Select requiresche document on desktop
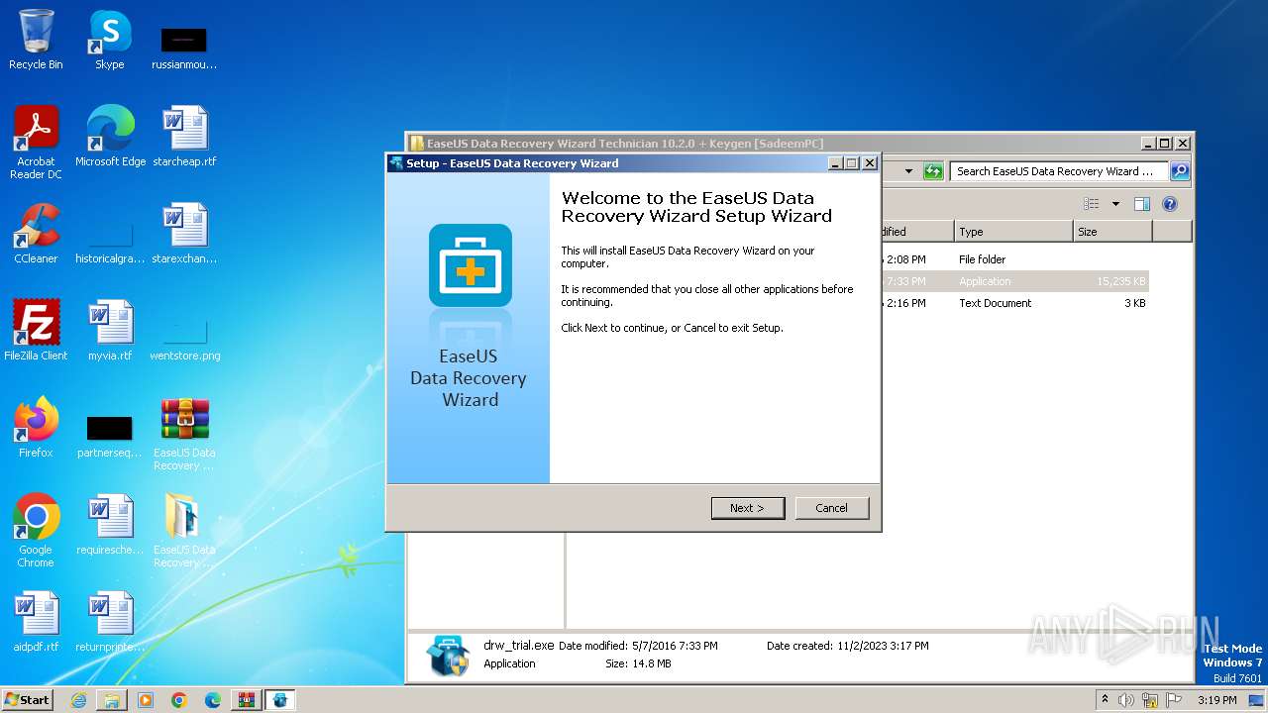This screenshot has height=713, width=1268. click(110, 525)
